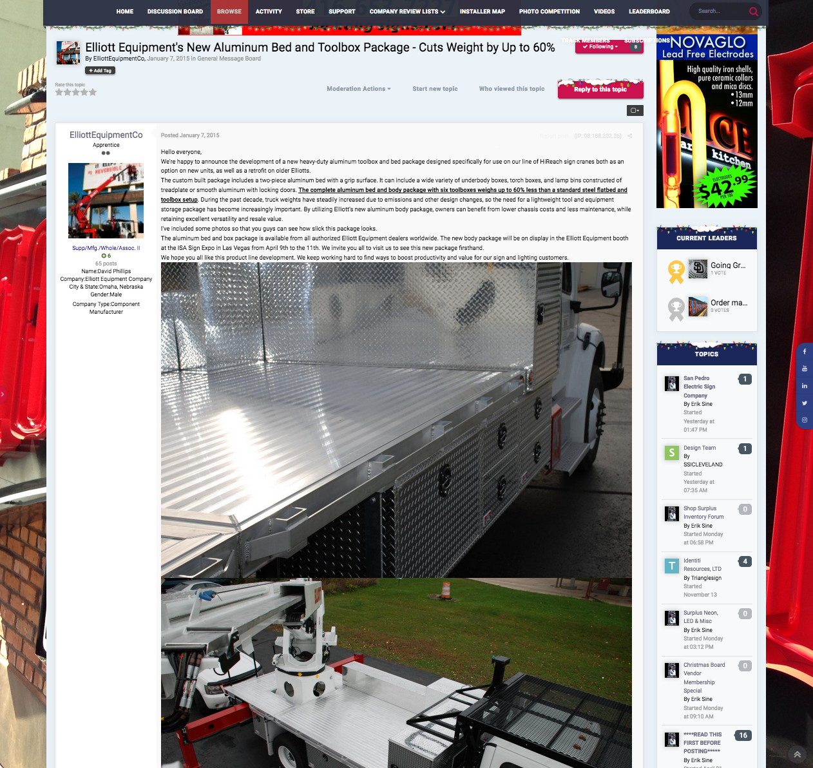Open the Twitter social link
Screen dimensions: 813x768
[x=805, y=403]
